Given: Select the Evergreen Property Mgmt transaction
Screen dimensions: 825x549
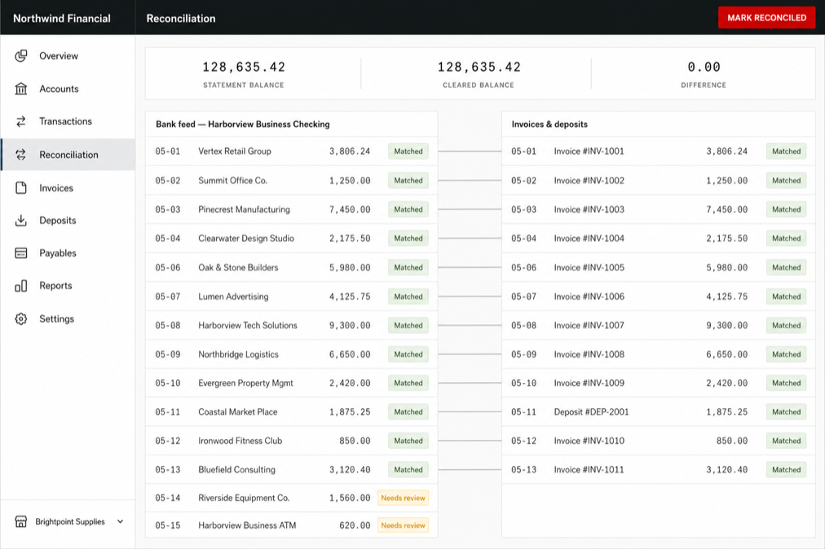Looking at the screenshot, I should click(x=292, y=383).
